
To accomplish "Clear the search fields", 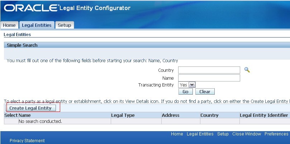I will point(205,91).
